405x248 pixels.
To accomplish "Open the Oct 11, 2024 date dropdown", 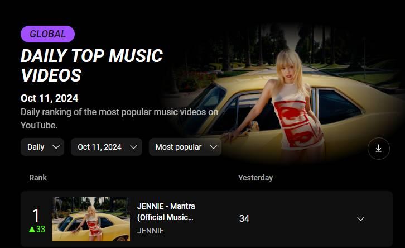I will [107, 147].
